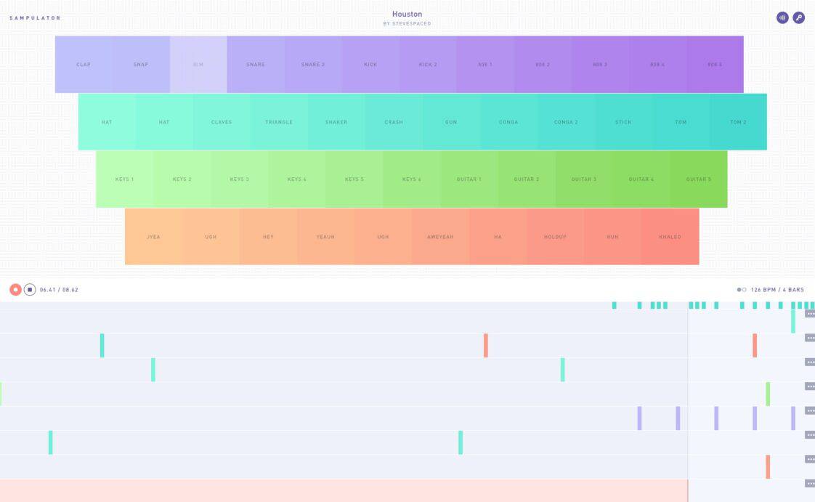Trigger the 808 3 drum pad
Image resolution: width=815 pixels, height=502 pixels.
coord(599,65)
